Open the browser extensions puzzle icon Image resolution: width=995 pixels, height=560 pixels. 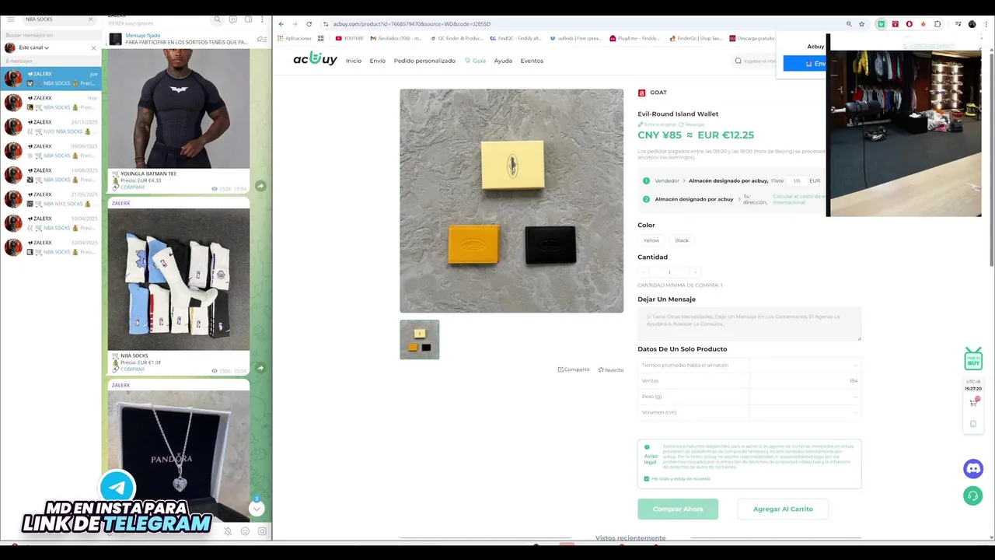click(x=937, y=24)
